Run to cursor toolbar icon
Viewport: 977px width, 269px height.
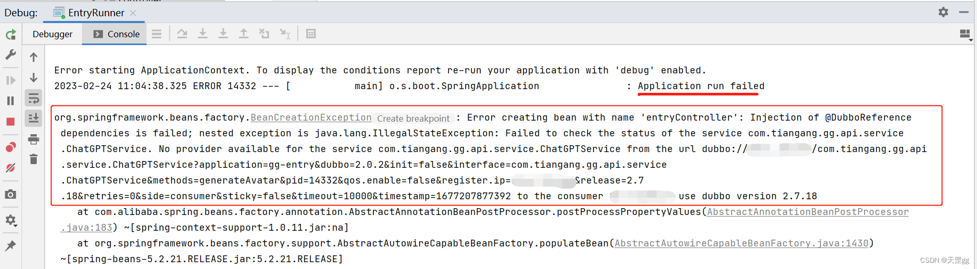coord(285,34)
